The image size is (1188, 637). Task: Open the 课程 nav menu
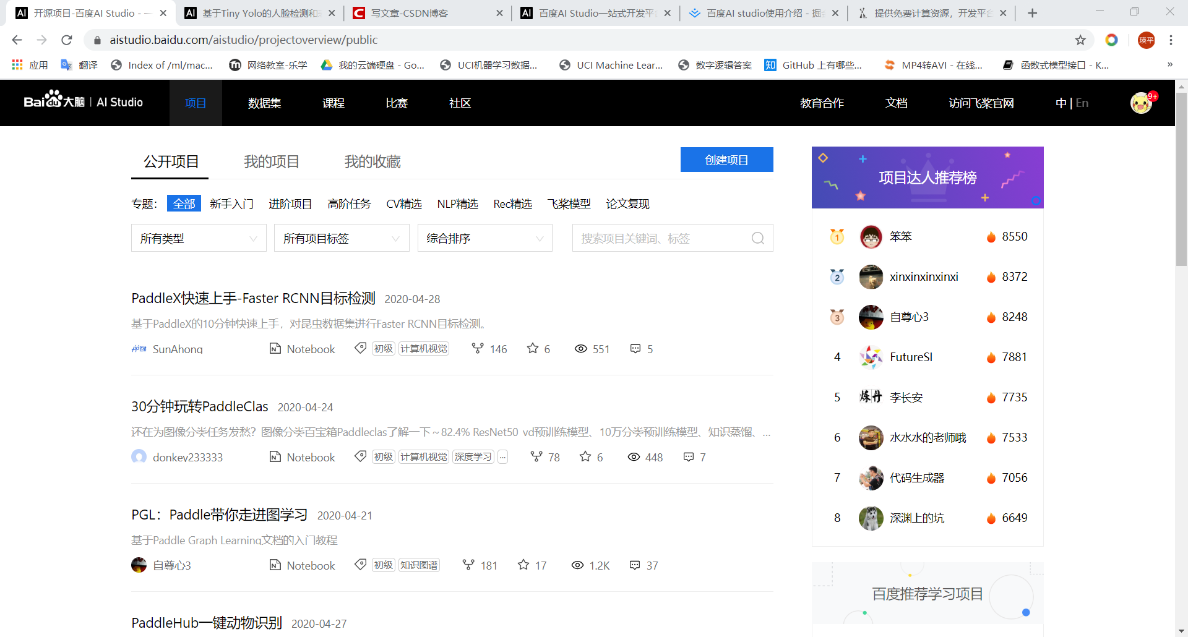tap(334, 103)
